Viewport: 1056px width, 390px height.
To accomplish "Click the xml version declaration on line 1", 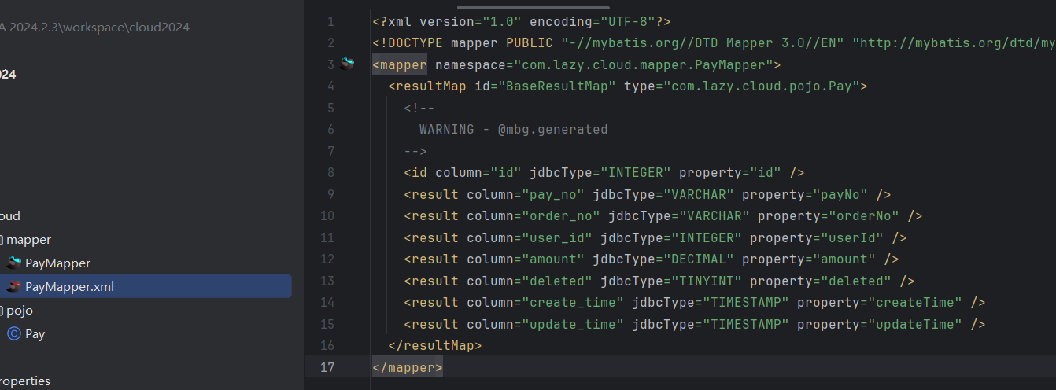I will point(522,21).
